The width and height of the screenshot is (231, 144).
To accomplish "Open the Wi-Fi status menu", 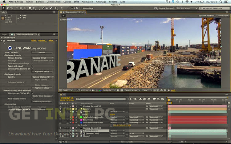I will point(187,2).
